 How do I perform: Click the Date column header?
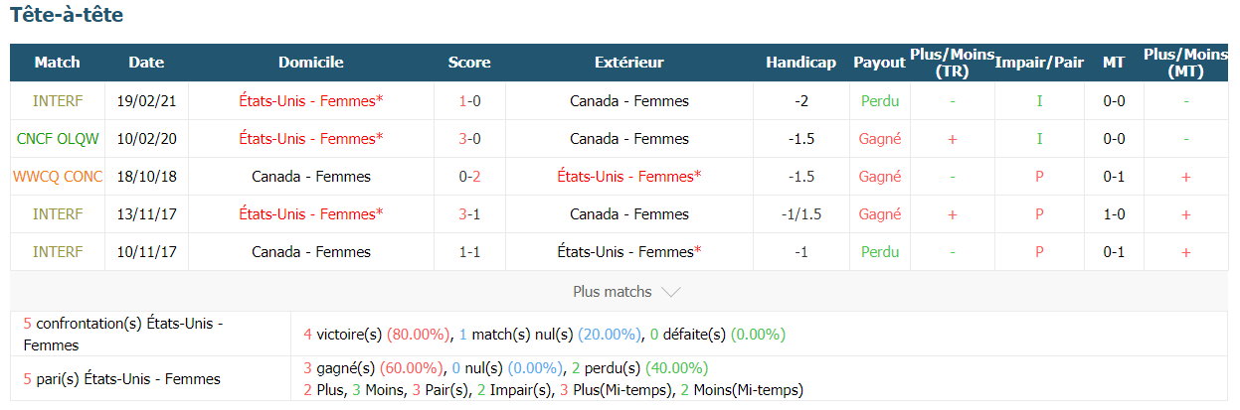tap(146, 63)
